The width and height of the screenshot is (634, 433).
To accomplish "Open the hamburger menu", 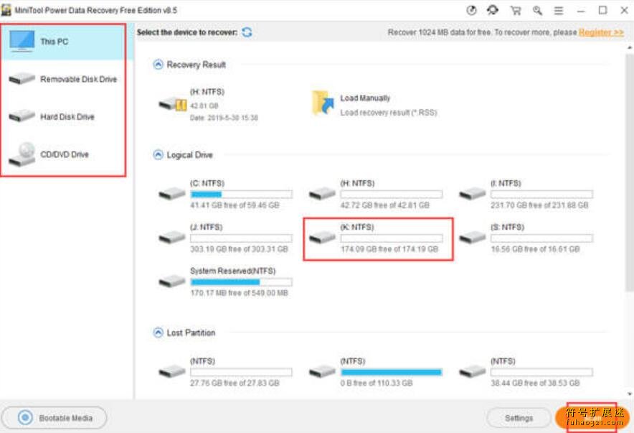I will click(x=559, y=11).
